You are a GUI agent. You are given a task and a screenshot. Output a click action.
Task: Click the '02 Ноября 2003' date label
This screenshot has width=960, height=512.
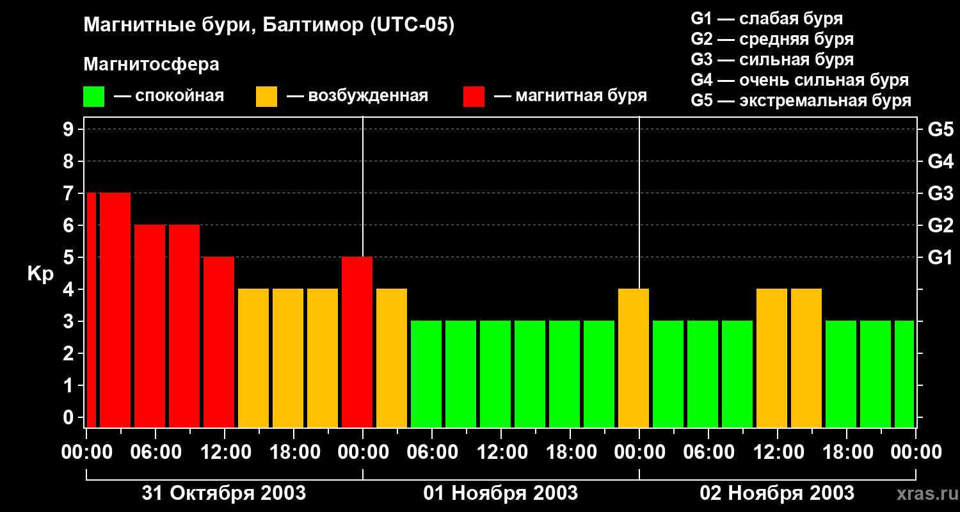click(777, 493)
